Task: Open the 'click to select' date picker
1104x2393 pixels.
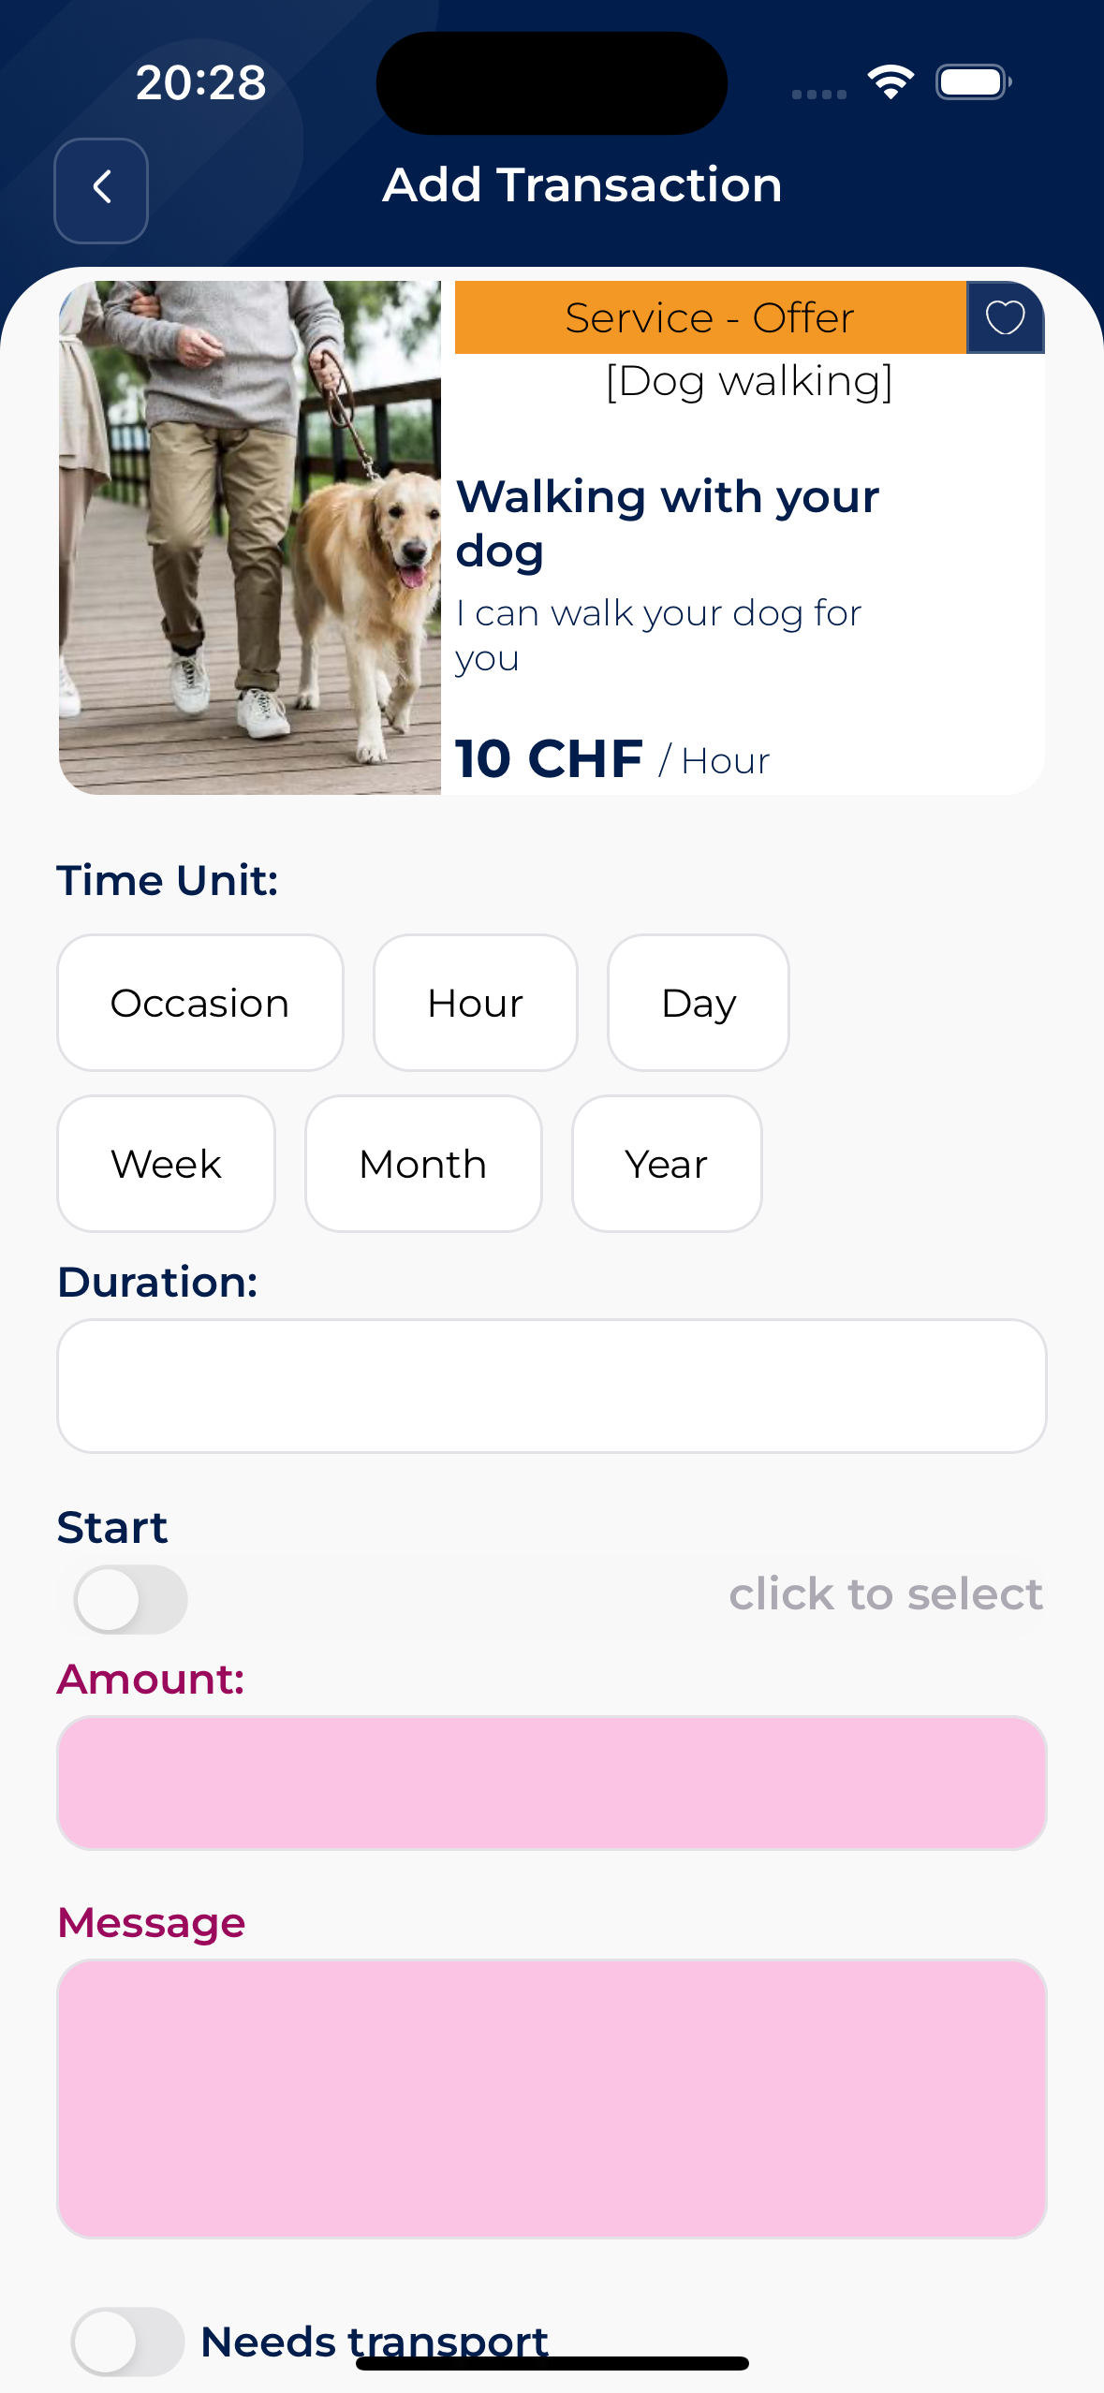Action: click(886, 1593)
